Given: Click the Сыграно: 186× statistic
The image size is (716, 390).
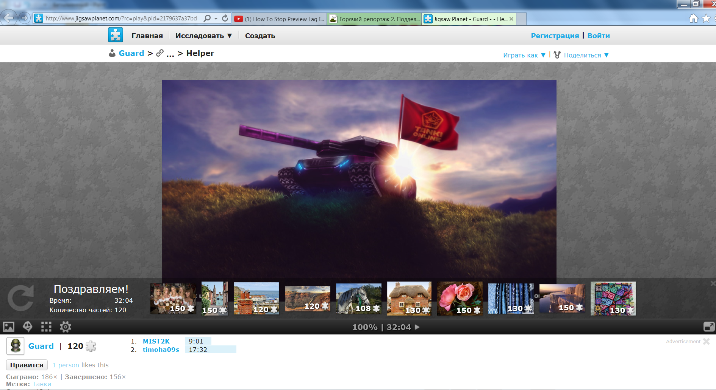Looking at the screenshot, I should [x=32, y=377].
